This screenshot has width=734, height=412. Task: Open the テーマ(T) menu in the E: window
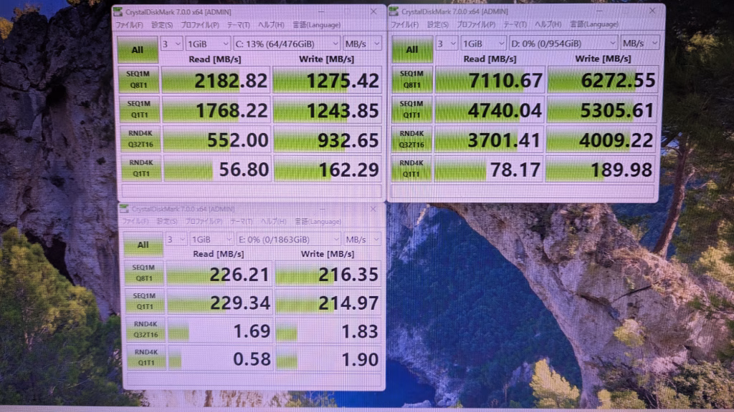(240, 222)
